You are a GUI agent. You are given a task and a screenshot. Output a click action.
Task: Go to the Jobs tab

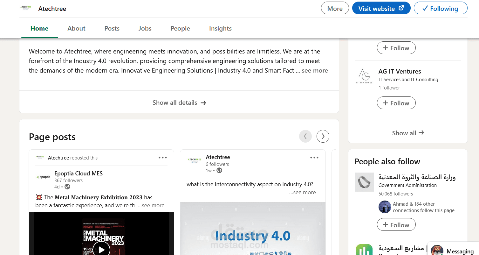(x=145, y=28)
